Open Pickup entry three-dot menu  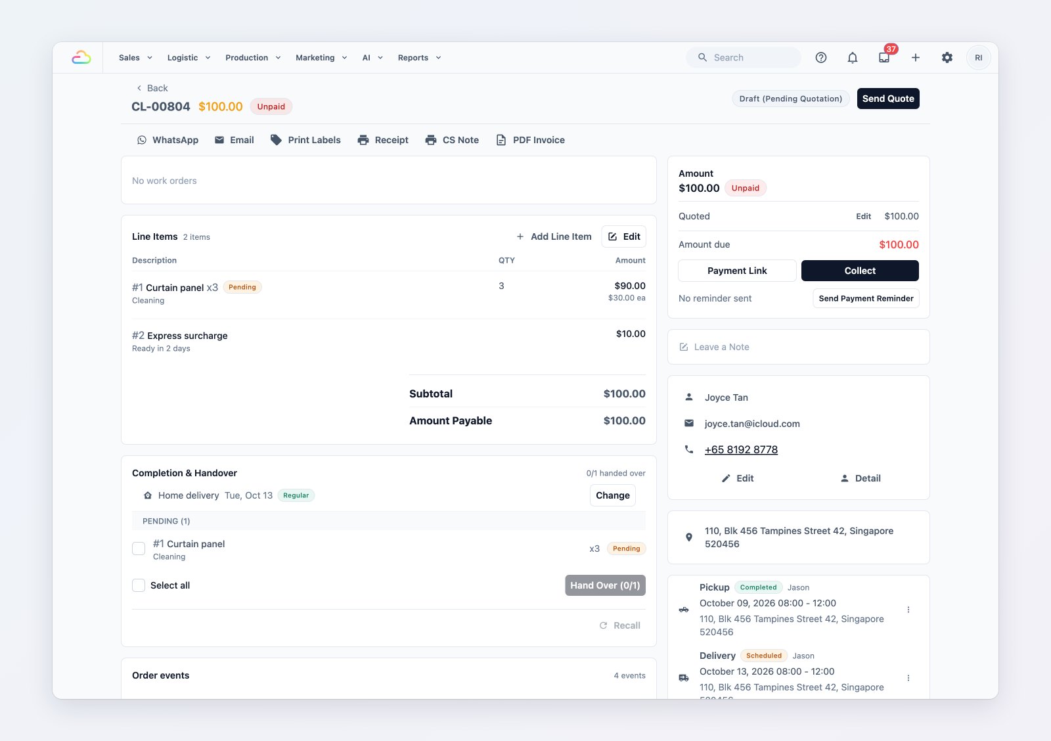click(908, 610)
